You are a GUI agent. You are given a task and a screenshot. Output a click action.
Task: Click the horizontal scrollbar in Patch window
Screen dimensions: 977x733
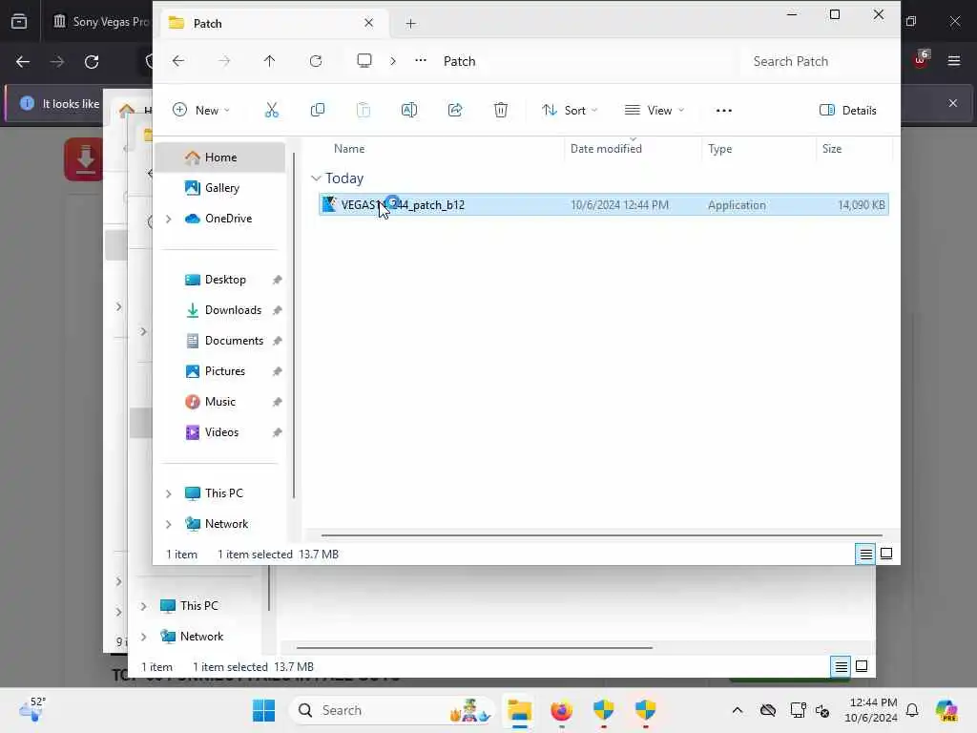[x=601, y=534]
